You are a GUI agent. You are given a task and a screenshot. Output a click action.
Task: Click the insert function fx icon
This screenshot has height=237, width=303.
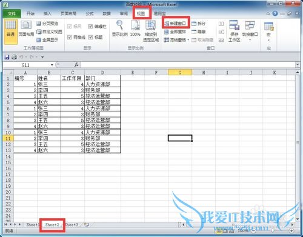click(76, 65)
